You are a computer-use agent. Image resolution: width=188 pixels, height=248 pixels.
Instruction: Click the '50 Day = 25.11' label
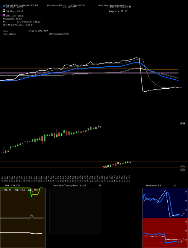15,11
